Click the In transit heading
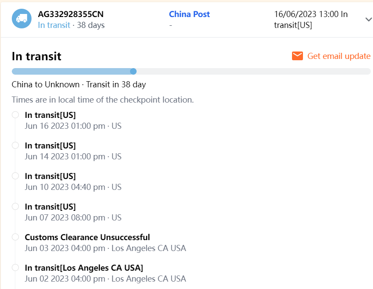The width and height of the screenshot is (373, 289). [36, 56]
